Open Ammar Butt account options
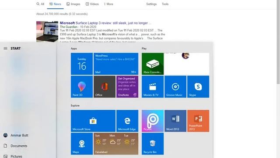This screenshot has width=280, height=158. 16,135
